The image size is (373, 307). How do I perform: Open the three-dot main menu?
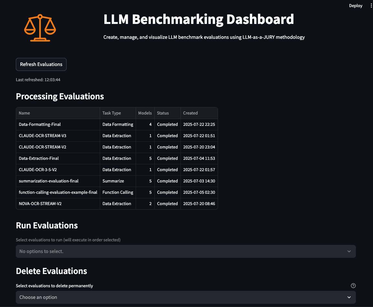pos(371,6)
